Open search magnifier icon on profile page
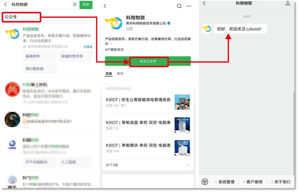 (x=179, y=6)
